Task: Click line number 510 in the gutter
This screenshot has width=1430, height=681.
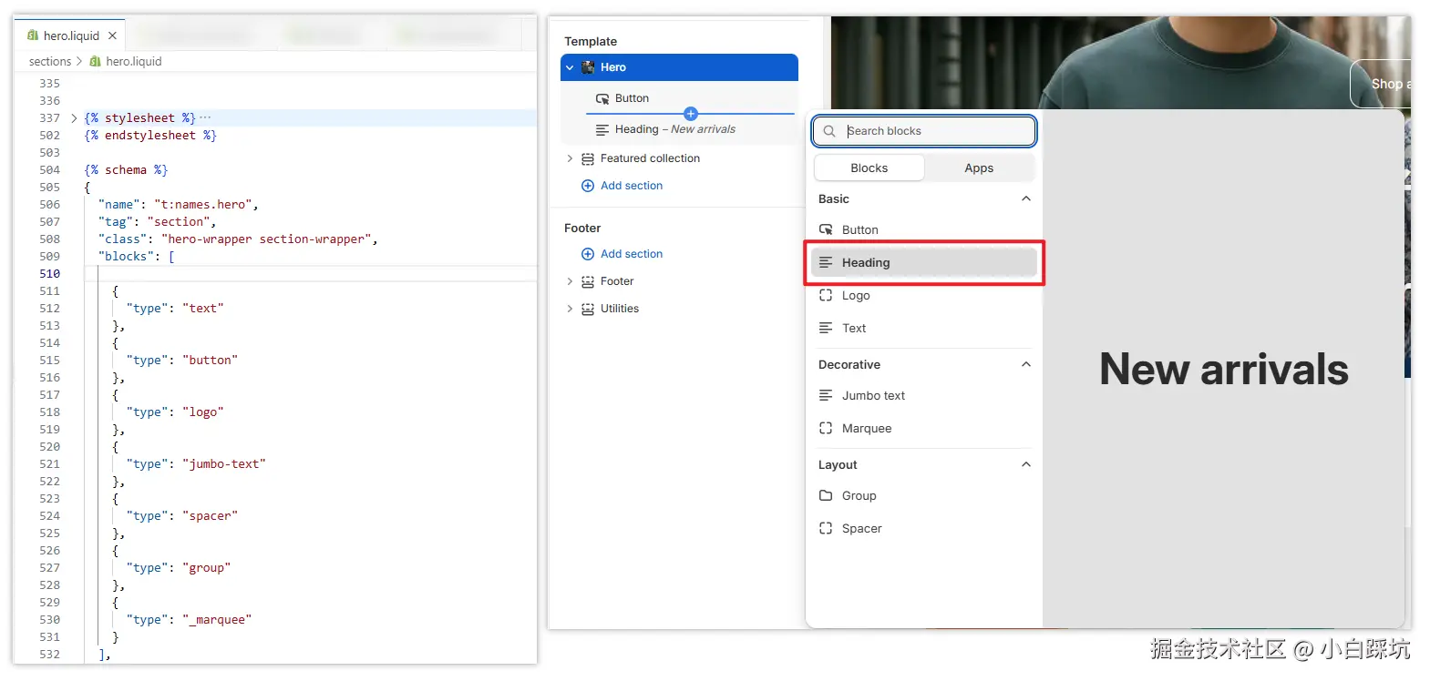Action: pyautogui.click(x=49, y=274)
